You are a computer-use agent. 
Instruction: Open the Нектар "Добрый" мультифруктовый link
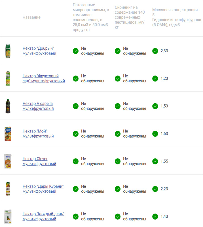[x=39, y=51]
